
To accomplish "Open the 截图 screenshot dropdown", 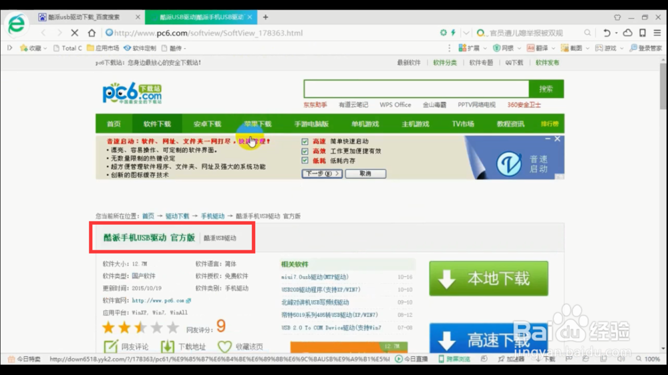I will pos(575,48).
